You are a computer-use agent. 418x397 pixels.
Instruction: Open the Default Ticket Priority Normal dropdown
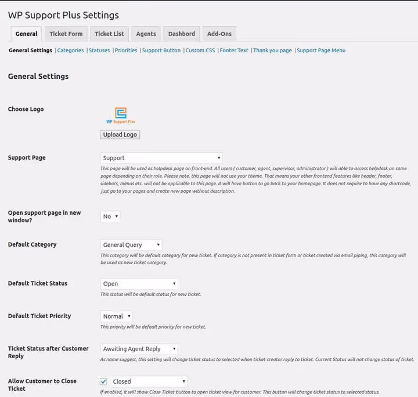[x=117, y=316]
